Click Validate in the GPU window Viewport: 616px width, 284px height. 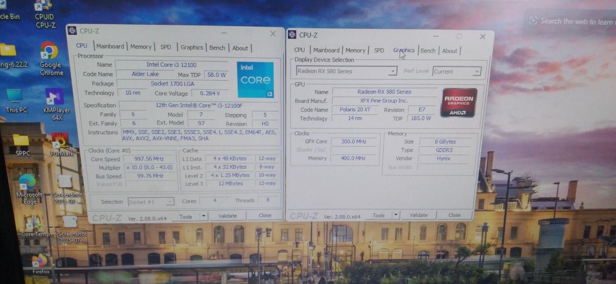click(418, 215)
